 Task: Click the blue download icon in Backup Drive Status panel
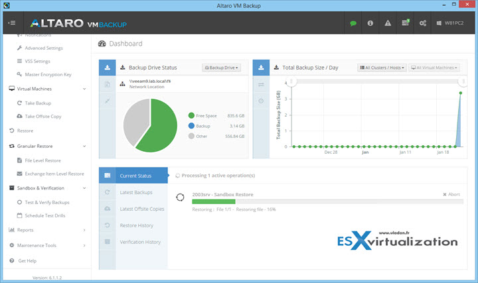[108, 68]
